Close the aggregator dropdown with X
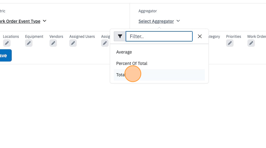This screenshot has width=266, height=148. pos(200,36)
